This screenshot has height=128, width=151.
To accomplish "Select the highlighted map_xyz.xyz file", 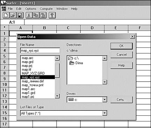I will [37, 77].
